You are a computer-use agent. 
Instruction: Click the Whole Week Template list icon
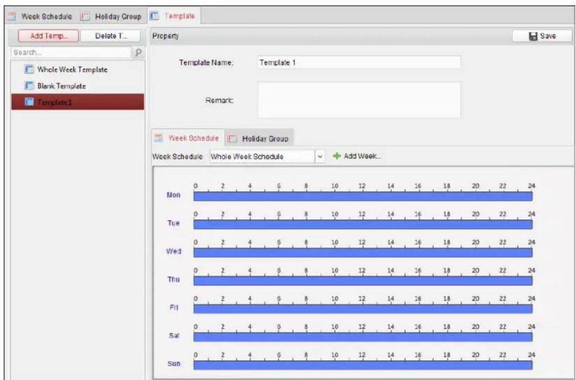[x=29, y=69]
